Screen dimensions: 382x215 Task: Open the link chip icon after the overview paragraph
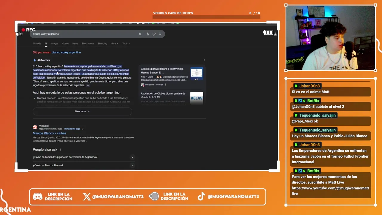pyautogui.click(x=88, y=85)
